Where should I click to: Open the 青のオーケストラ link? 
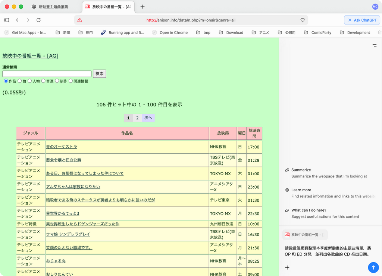(62, 147)
